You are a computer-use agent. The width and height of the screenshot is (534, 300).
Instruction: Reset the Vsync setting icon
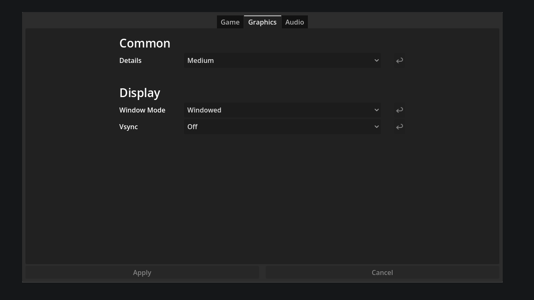[x=399, y=127]
